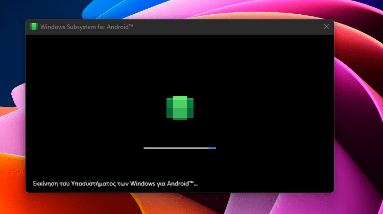The height and width of the screenshot is (214, 383).
Task: Click the loading progress bar
Action: 180,148
